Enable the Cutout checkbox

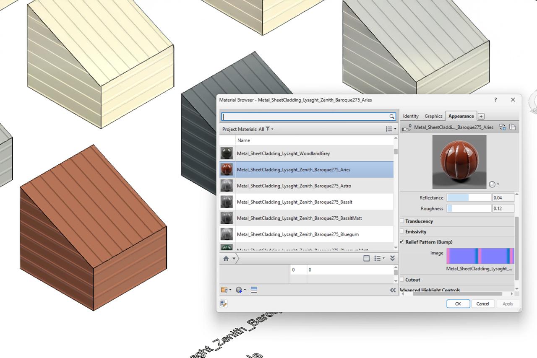(402, 280)
